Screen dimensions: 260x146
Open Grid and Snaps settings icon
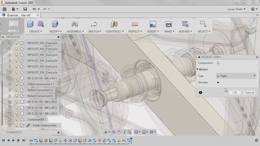click(x=144, y=132)
